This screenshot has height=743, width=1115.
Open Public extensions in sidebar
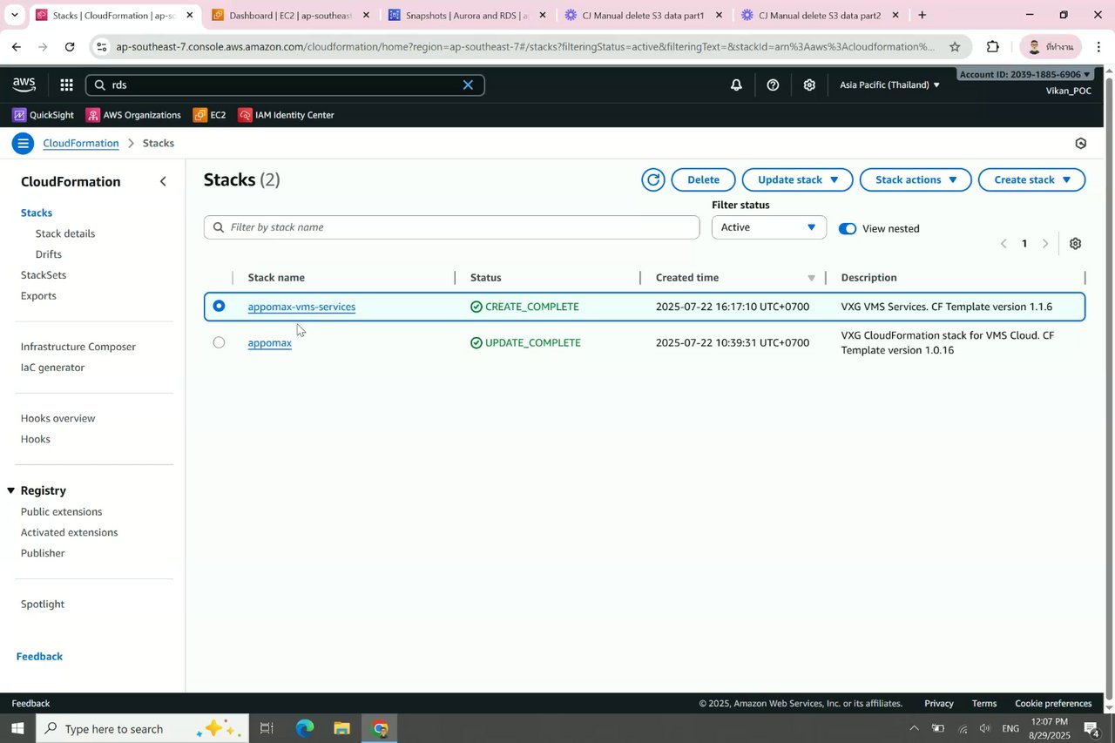[x=61, y=511]
